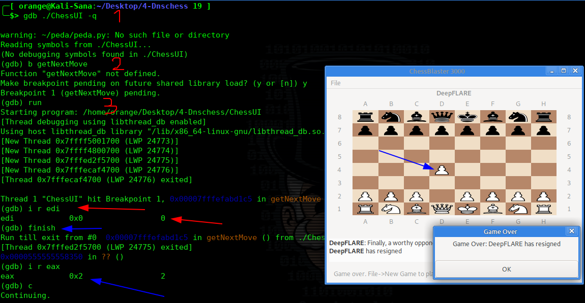
Task: Click 'DeepFLARE has resigned' chat line
Action: (365, 251)
